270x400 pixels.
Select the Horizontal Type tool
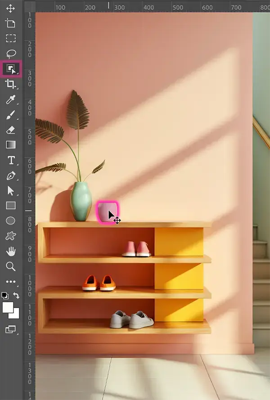tap(11, 160)
